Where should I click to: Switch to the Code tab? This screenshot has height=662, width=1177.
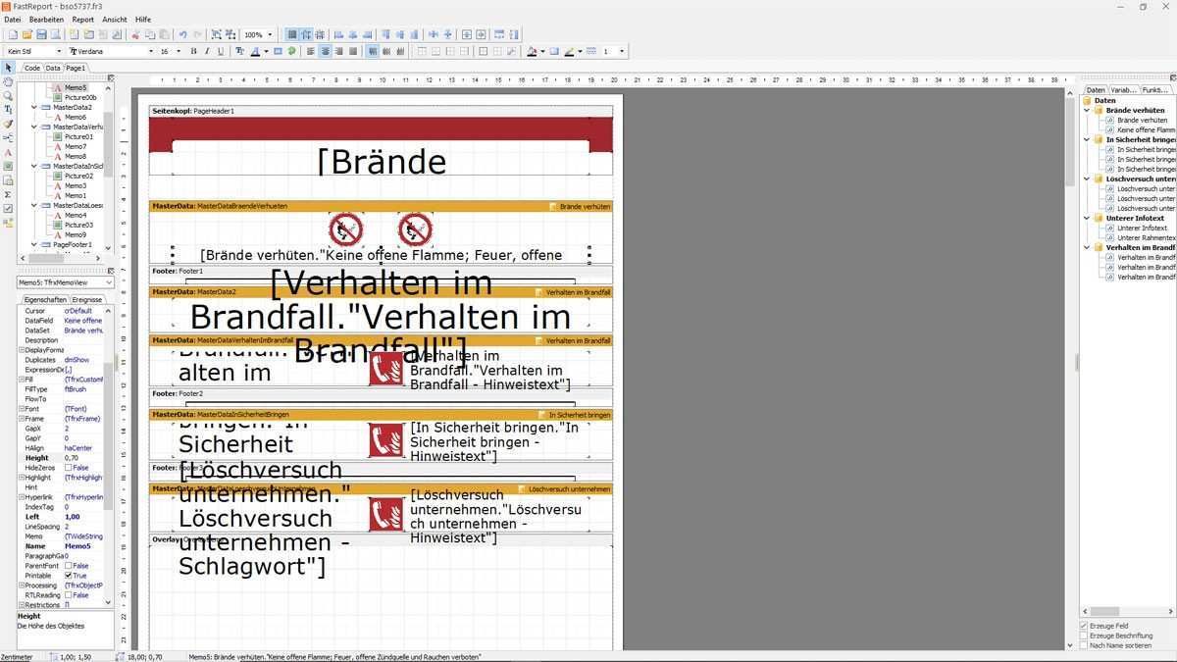coord(31,68)
